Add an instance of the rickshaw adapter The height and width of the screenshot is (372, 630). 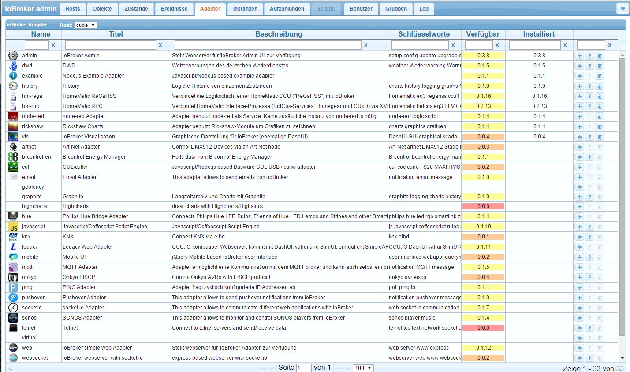pyautogui.click(x=579, y=126)
